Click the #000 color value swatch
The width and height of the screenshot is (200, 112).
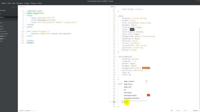(x=132, y=30)
